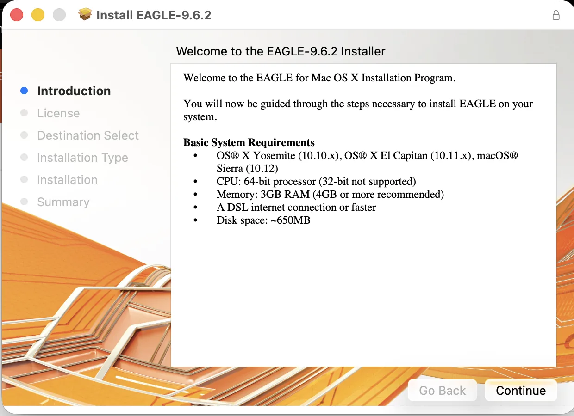Click the Welcome to the EAGLE-9.6.2 heading
The width and height of the screenshot is (574, 416).
[281, 51]
